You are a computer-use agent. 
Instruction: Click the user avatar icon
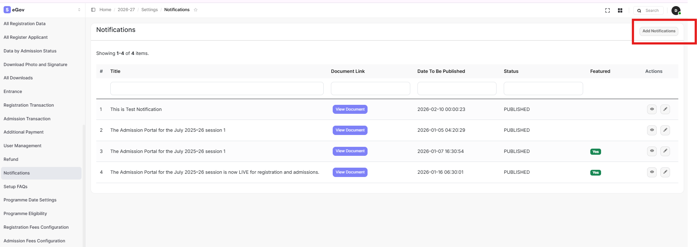[x=676, y=10]
